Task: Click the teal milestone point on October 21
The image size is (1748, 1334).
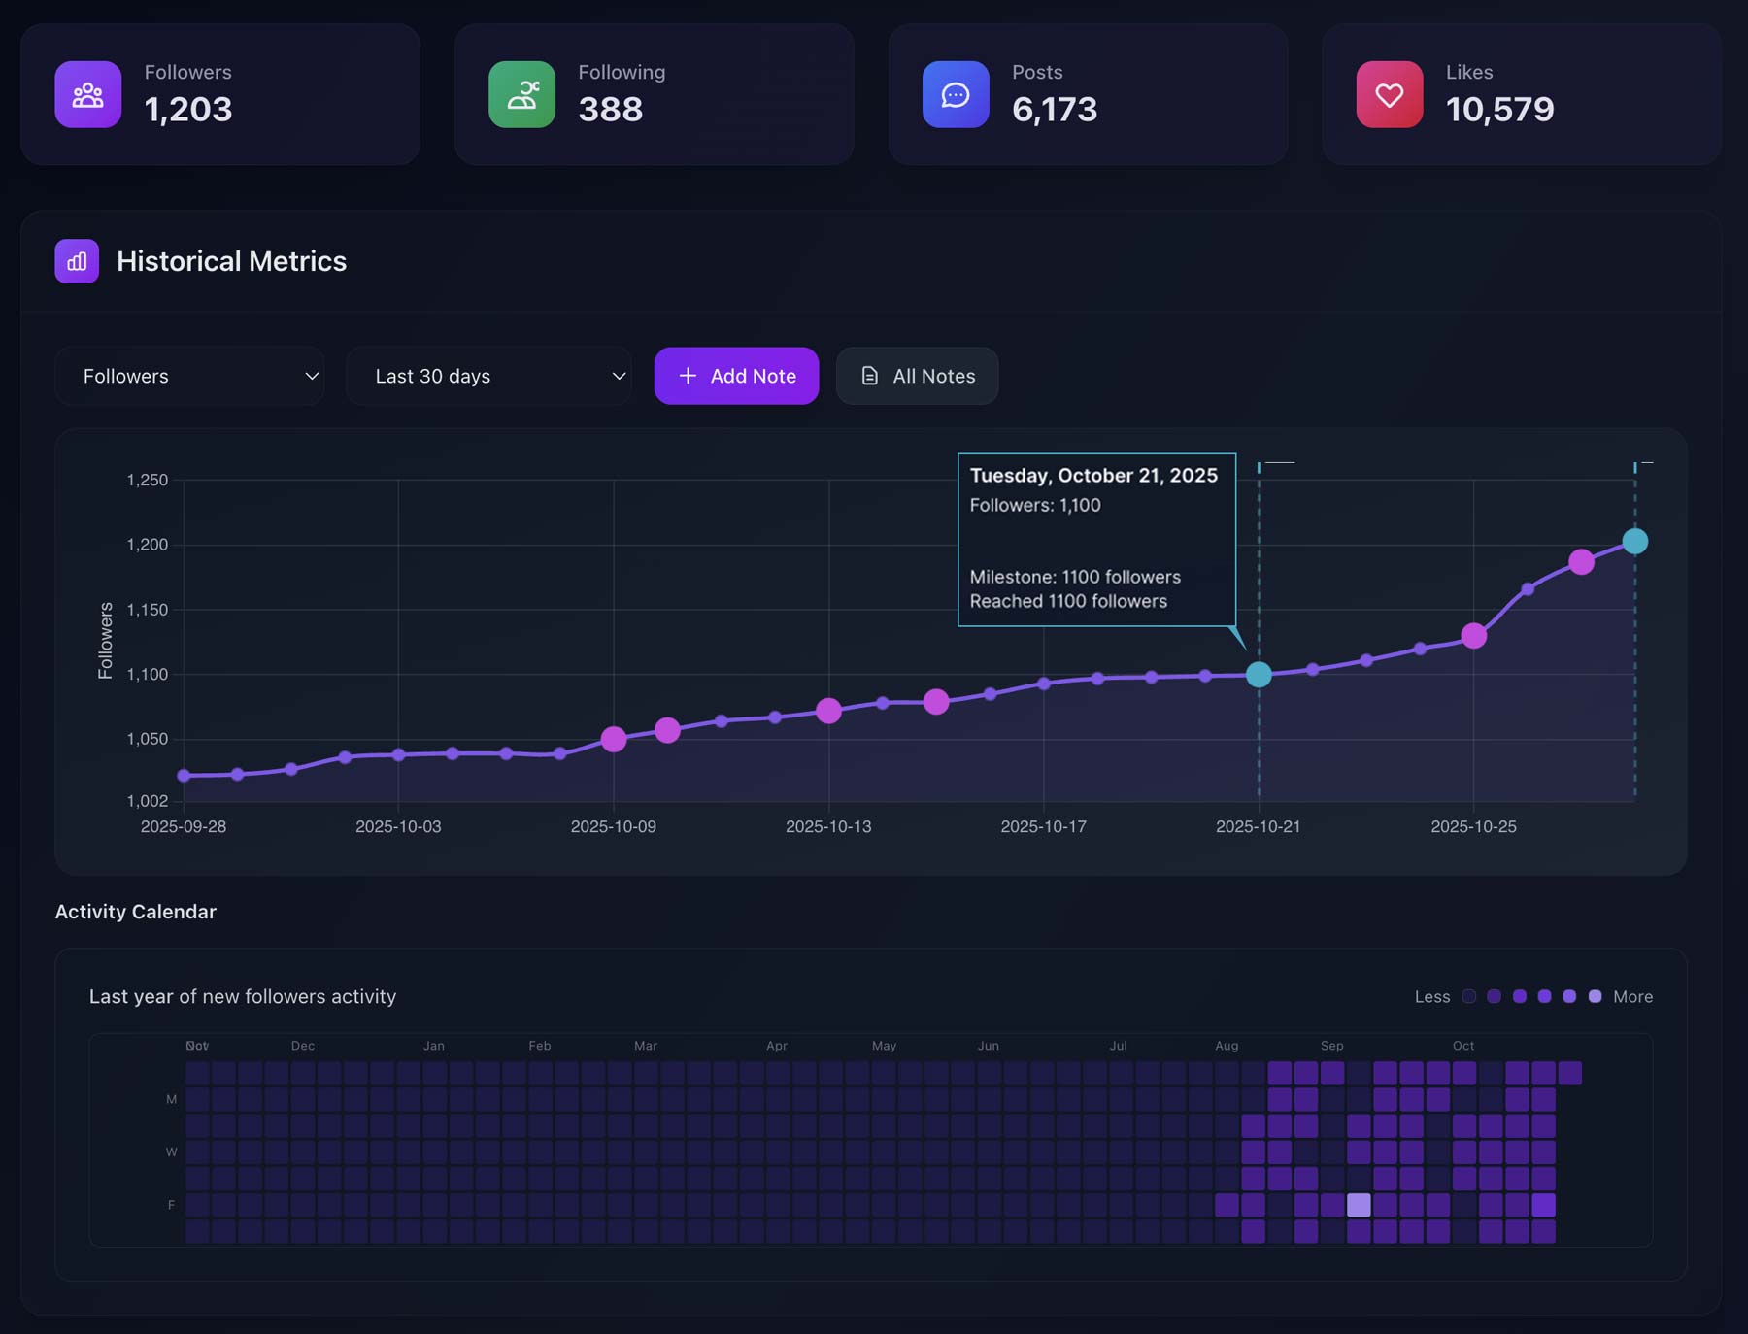Action: click(1260, 674)
